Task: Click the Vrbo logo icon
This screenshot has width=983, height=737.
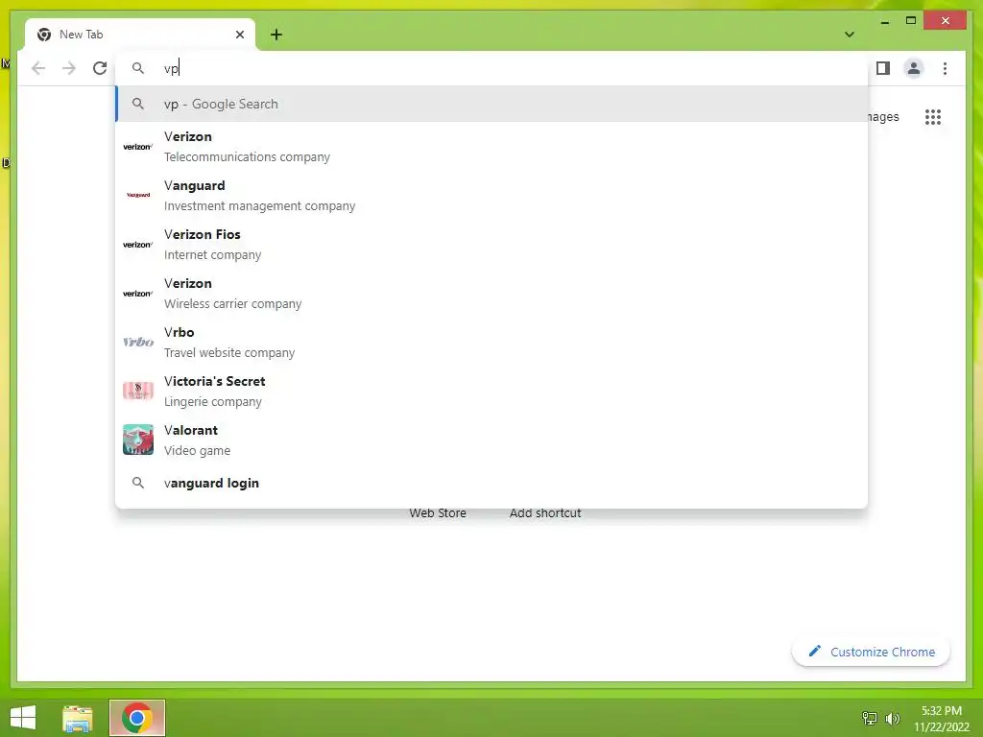Action: point(138,342)
